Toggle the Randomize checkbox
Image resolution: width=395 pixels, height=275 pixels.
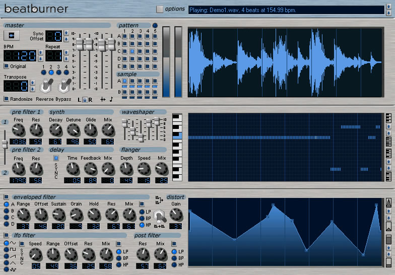coord(6,99)
